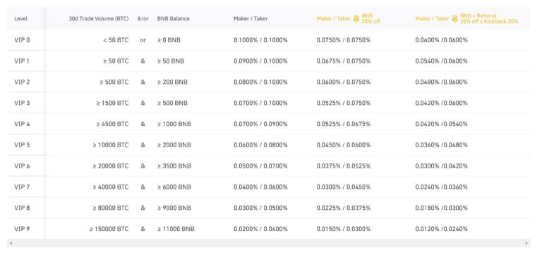This screenshot has height=255, width=542.
Task: Click the yellow 'BNB 25% off' header text
Action: 371,18
